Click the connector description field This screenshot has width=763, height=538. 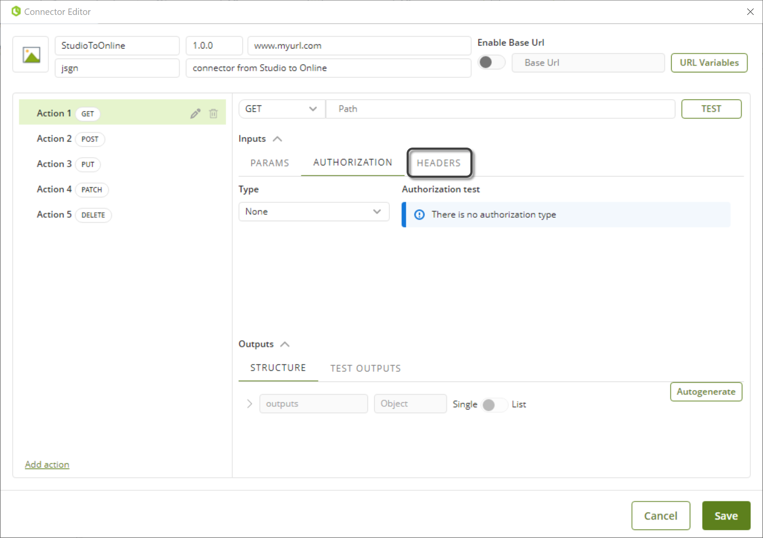pos(328,68)
